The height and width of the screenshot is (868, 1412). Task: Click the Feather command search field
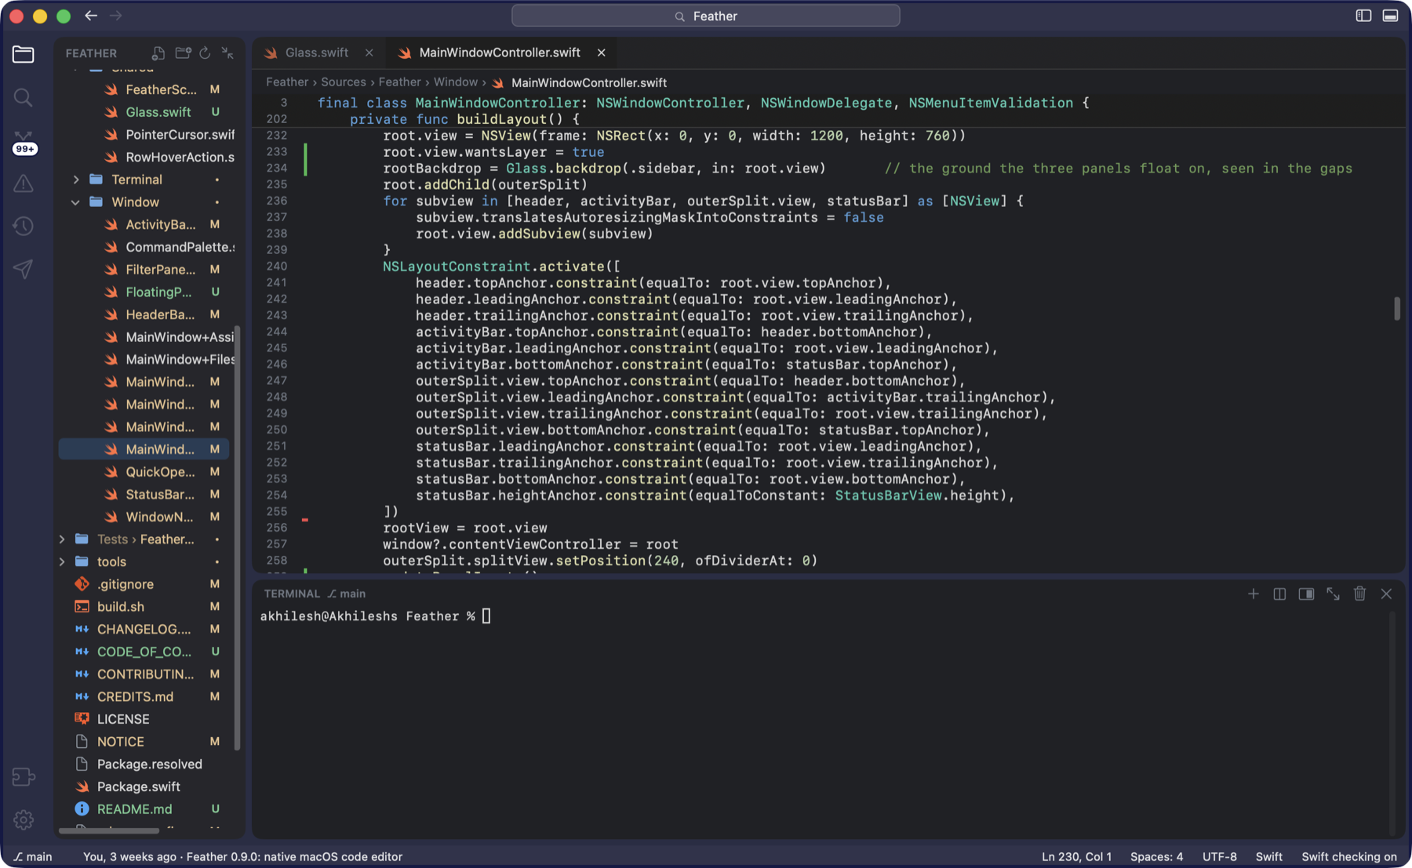click(705, 16)
